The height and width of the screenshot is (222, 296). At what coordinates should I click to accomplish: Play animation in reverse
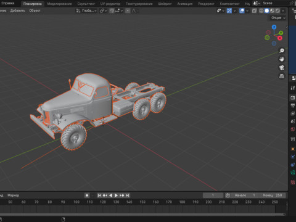[110, 195]
